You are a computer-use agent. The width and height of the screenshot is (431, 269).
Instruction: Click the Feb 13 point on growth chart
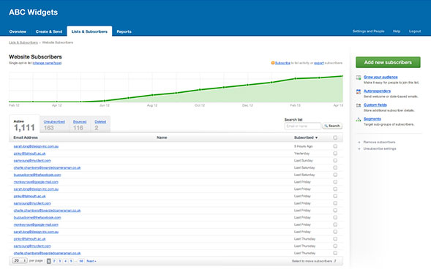pos(296,78)
